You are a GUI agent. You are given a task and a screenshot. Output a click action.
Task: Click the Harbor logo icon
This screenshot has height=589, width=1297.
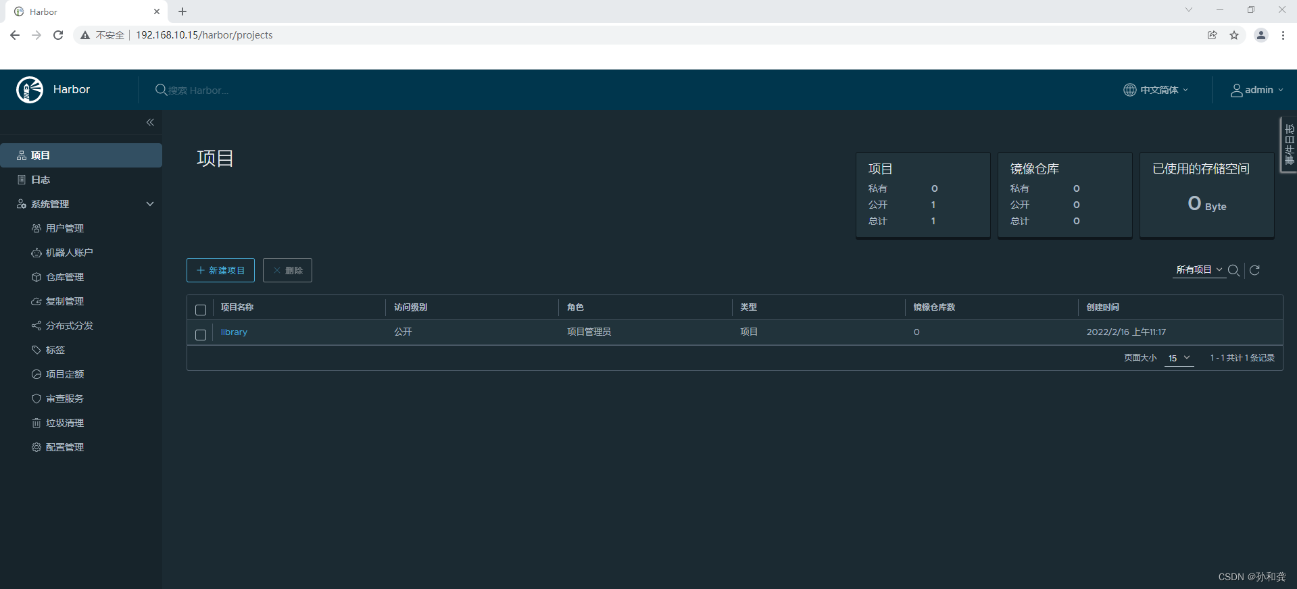(x=30, y=90)
